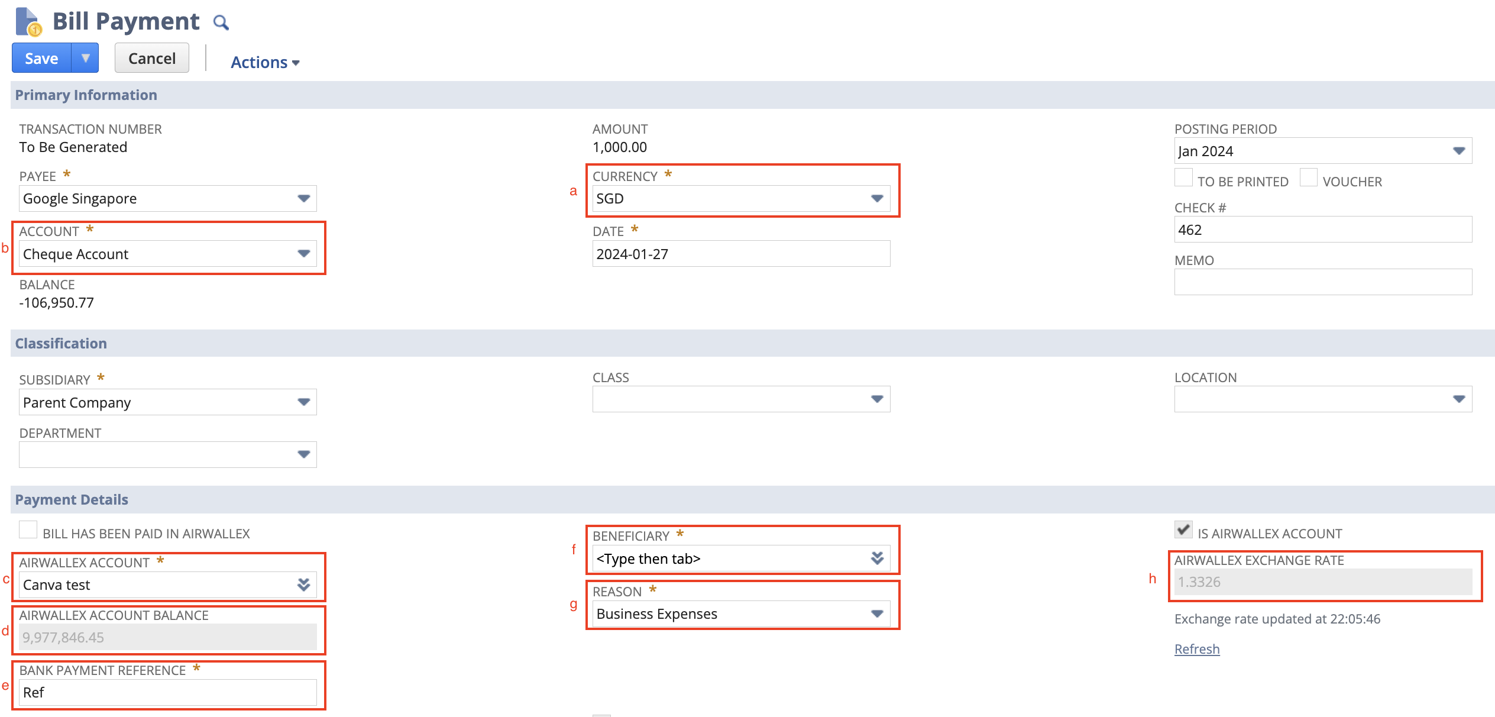Open the Subsidiary dropdown showing Parent Company
The height and width of the screenshot is (717, 1495).
pos(167,402)
